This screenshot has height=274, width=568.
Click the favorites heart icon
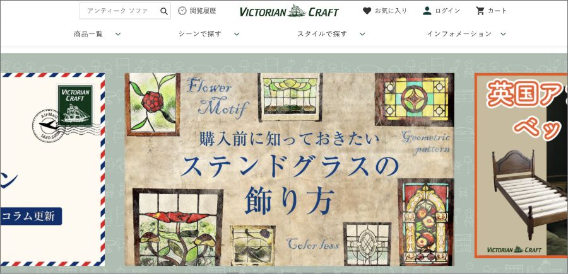[x=367, y=11]
